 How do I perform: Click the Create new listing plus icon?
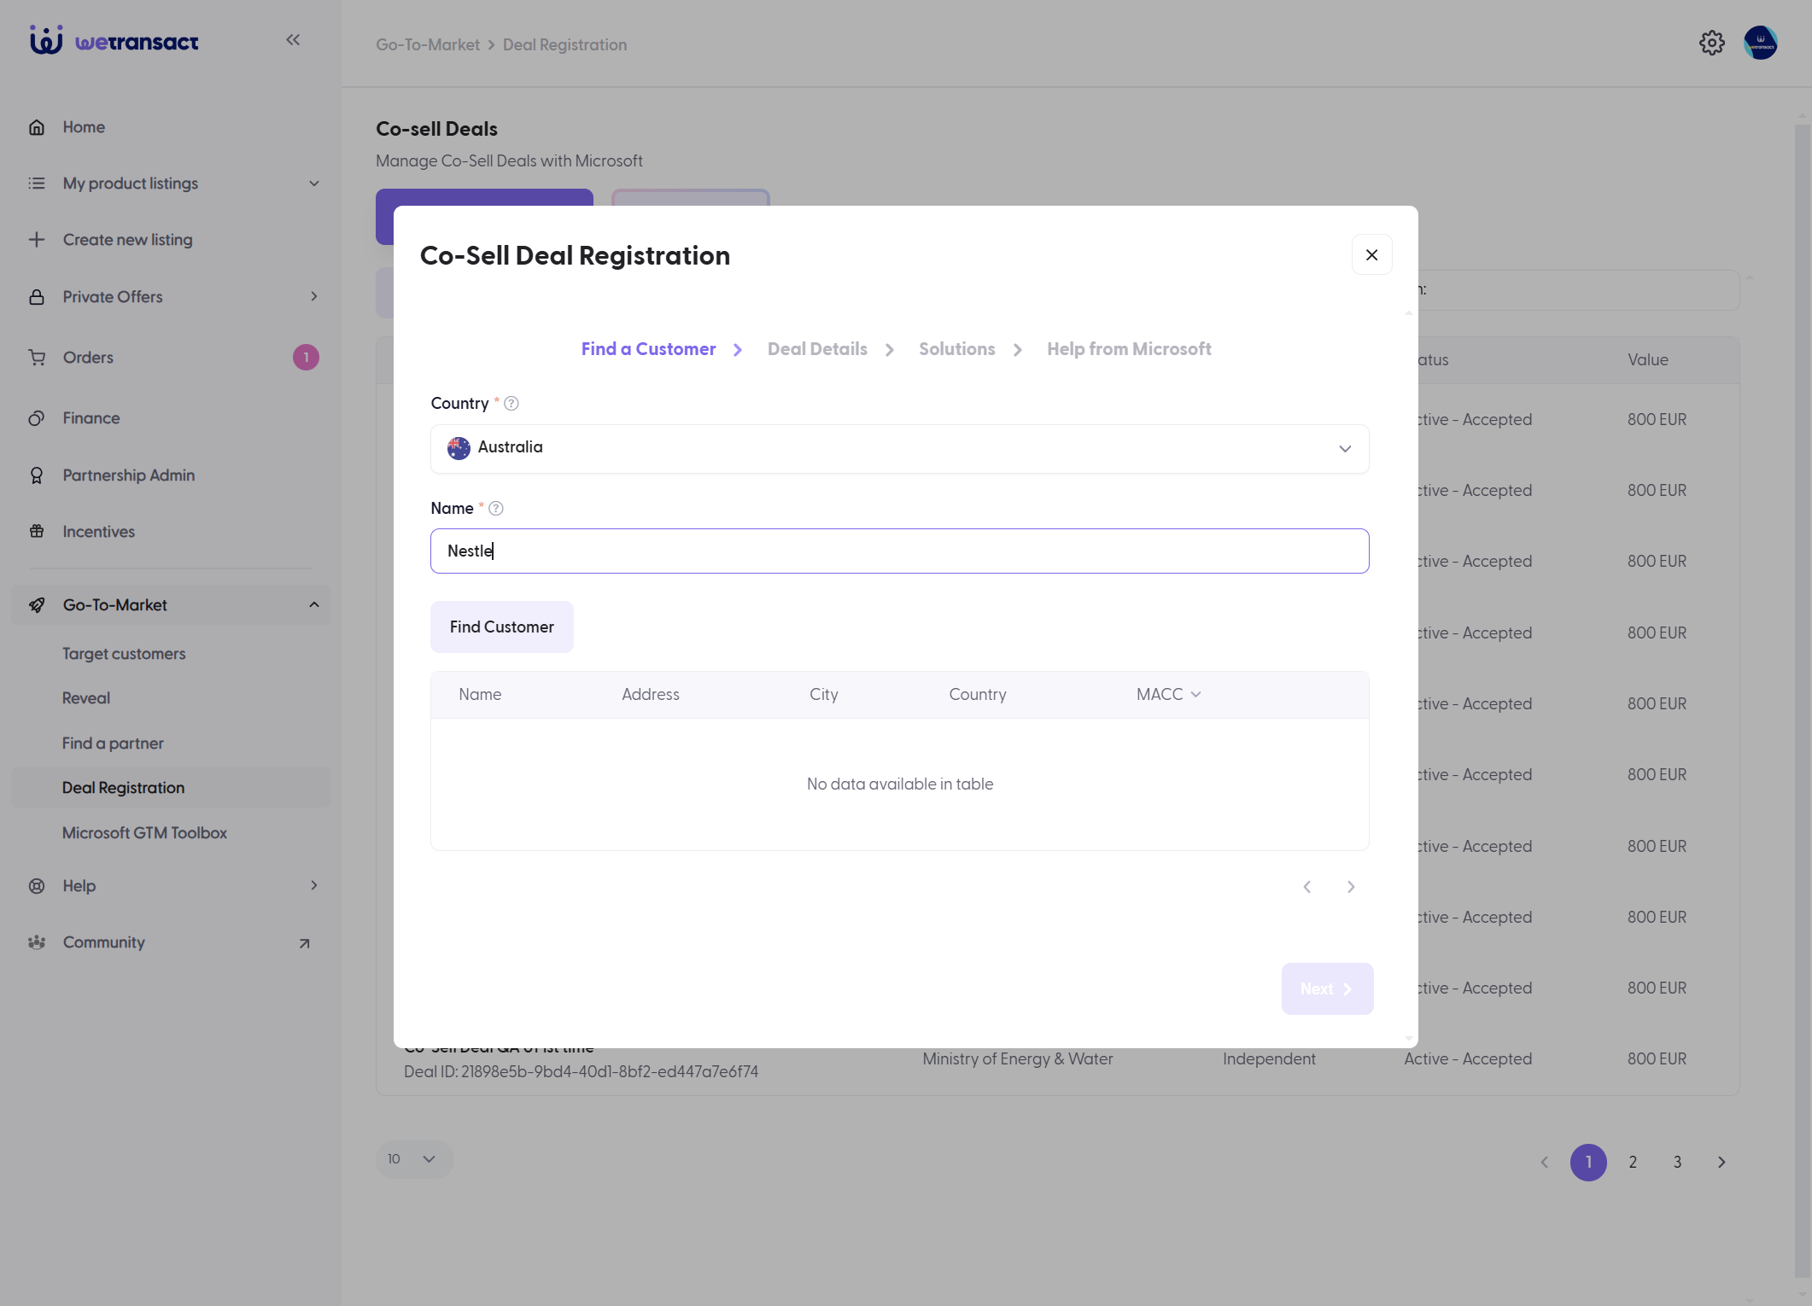[x=37, y=240]
